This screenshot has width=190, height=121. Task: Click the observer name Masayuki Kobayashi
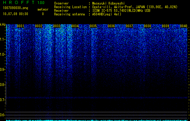pyautogui.click(x=108, y=3)
